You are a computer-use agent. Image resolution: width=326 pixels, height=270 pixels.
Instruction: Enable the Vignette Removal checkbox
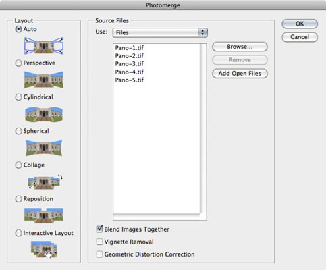[99, 242]
